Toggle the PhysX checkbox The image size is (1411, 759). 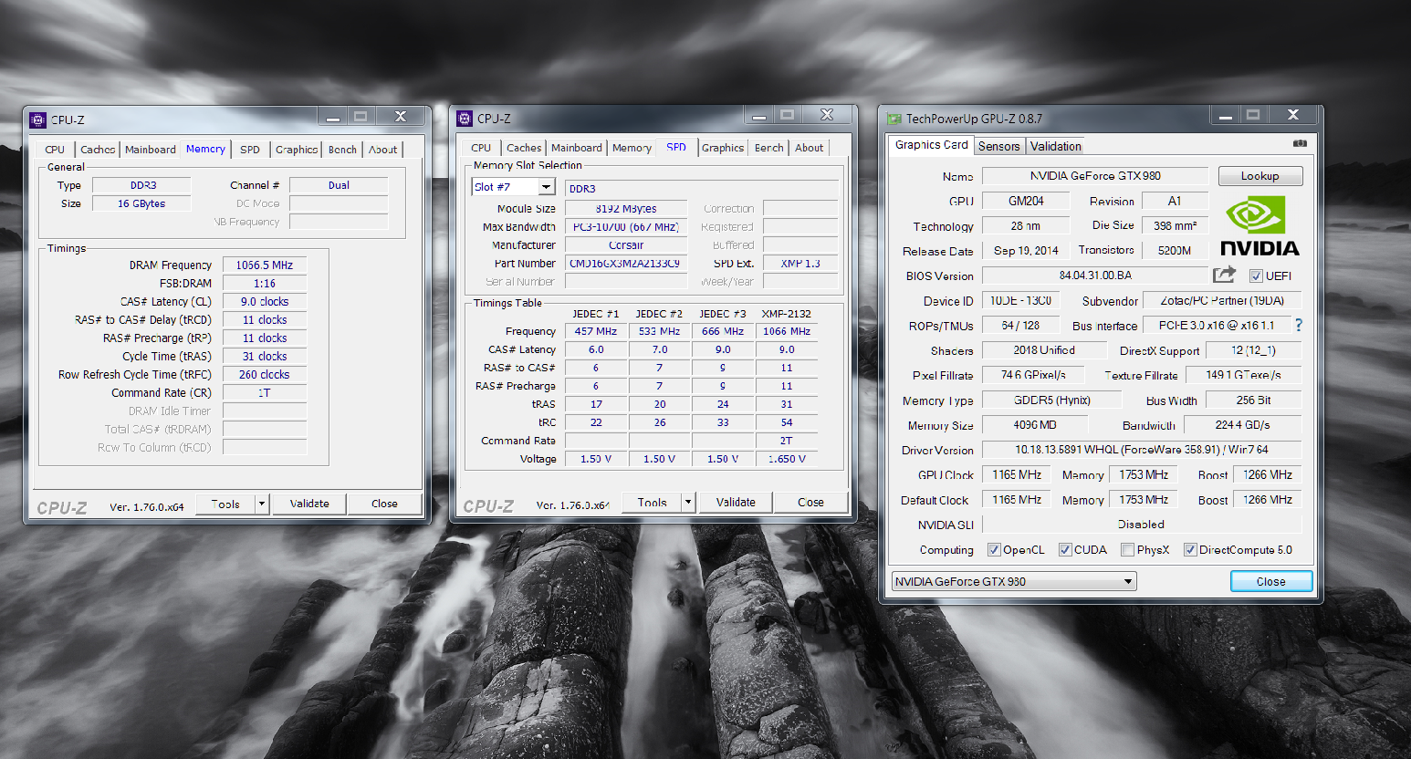click(x=1127, y=550)
